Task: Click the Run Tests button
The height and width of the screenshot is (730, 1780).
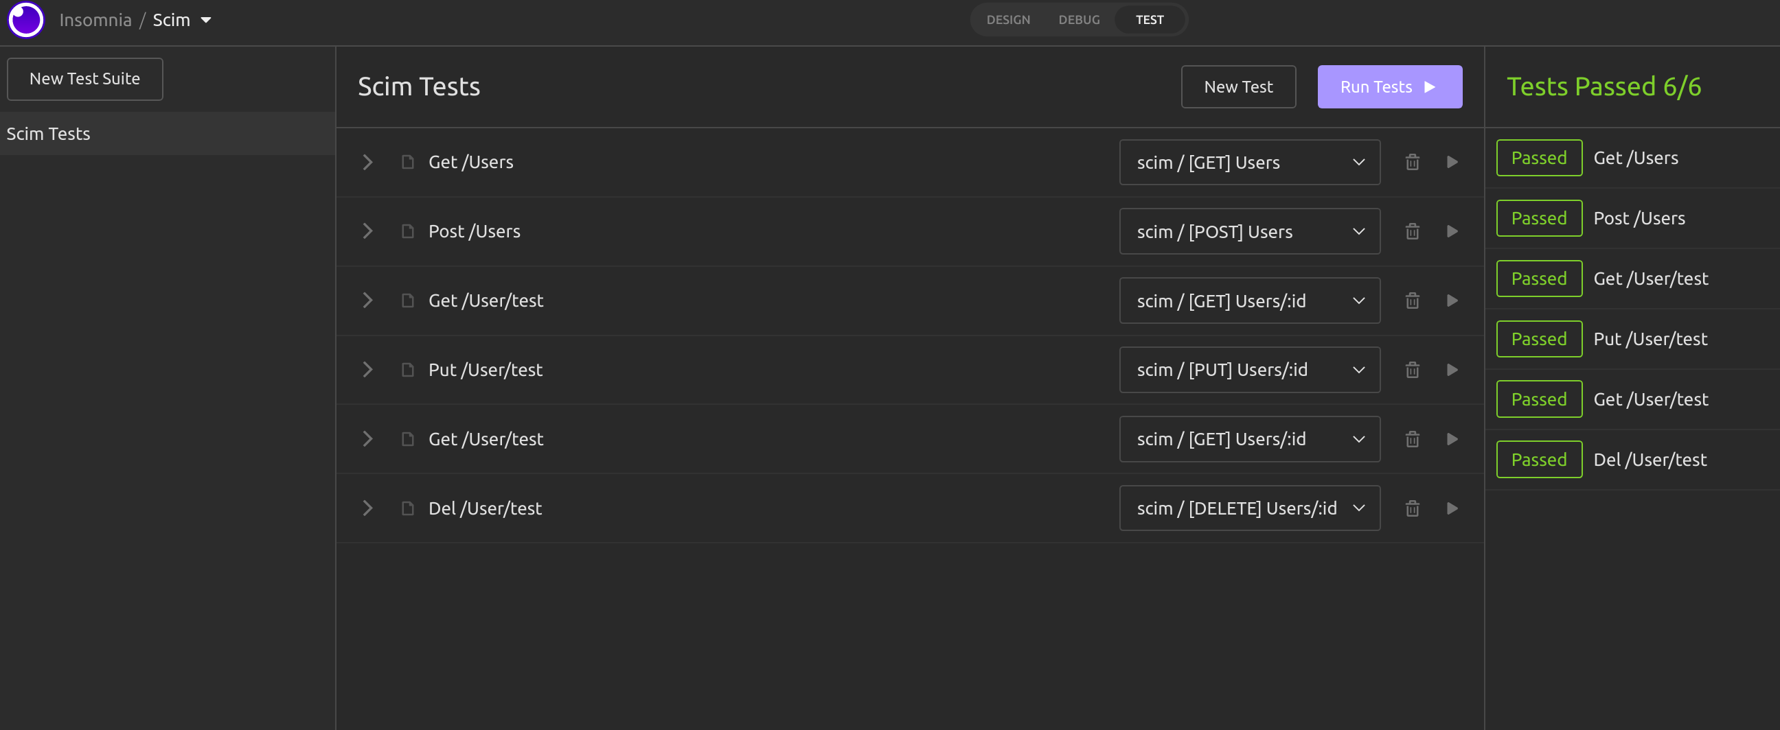Action: pos(1389,87)
